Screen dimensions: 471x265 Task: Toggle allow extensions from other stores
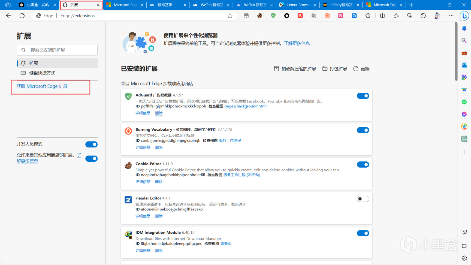coord(91,158)
